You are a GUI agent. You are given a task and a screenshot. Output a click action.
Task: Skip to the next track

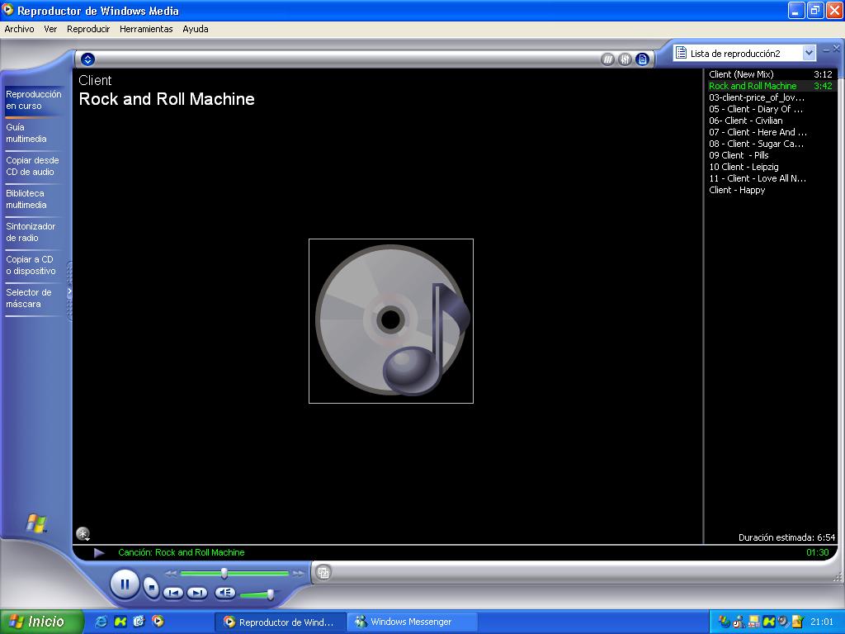[x=197, y=593]
